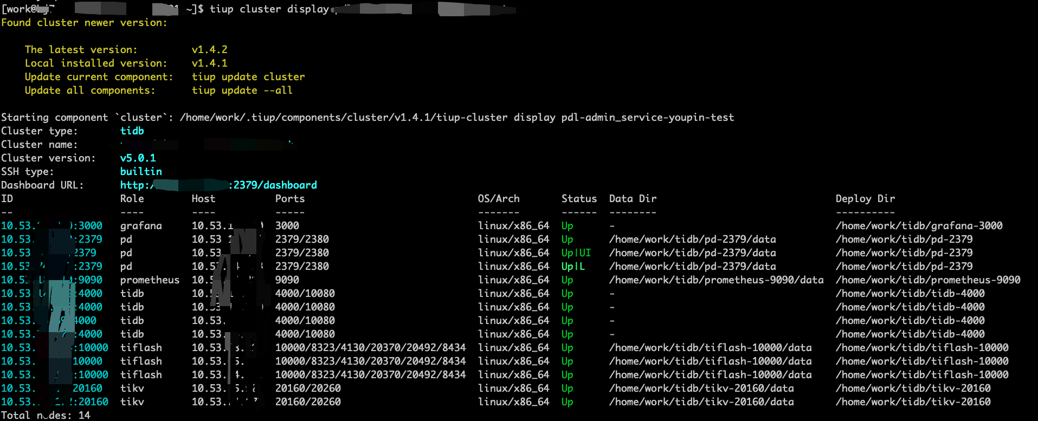This screenshot has height=421, width=1038.
Task: Select the latest version value v1.4.2
Action: [x=209, y=50]
